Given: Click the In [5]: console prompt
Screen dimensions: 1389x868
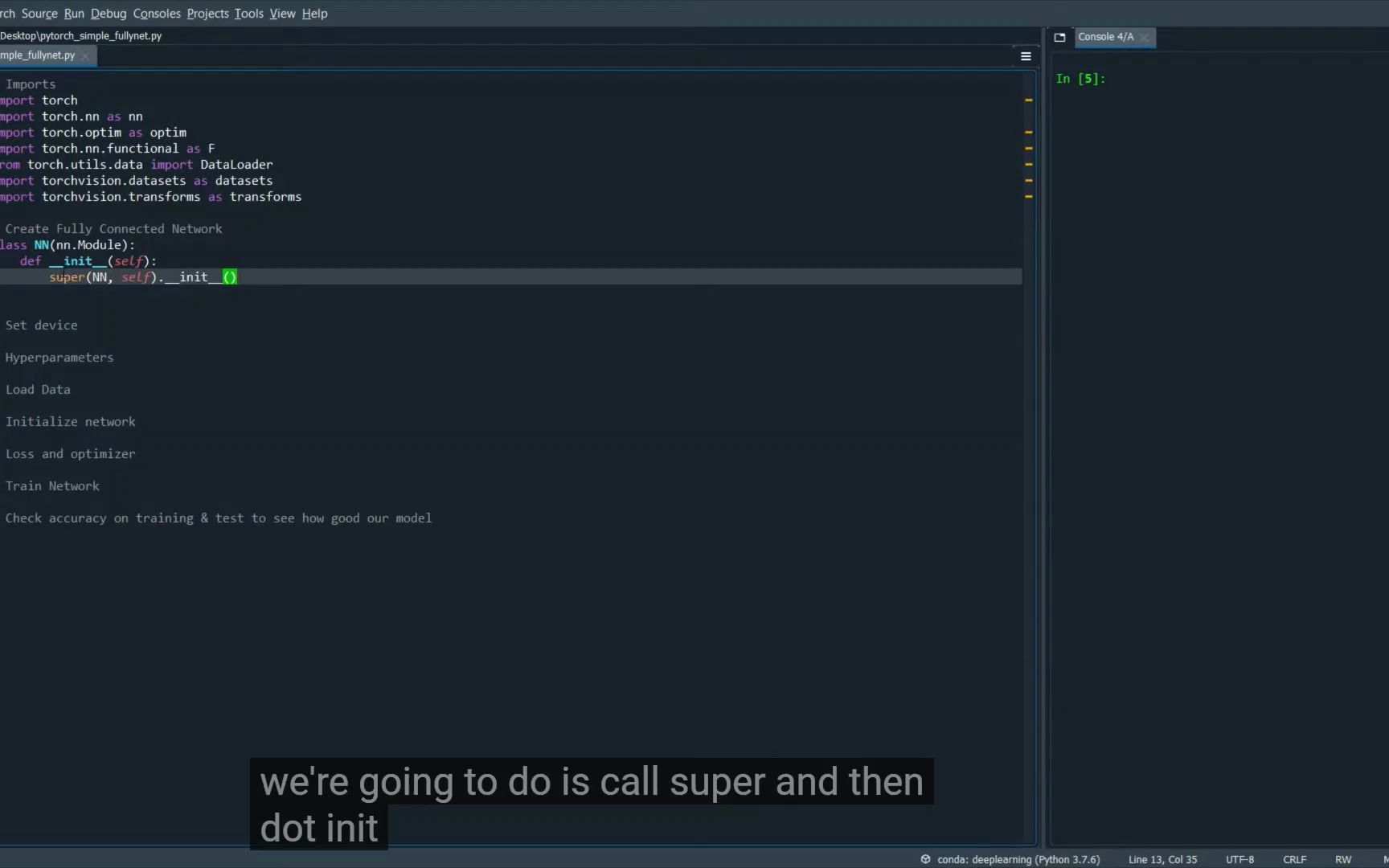Looking at the screenshot, I should [1081, 79].
